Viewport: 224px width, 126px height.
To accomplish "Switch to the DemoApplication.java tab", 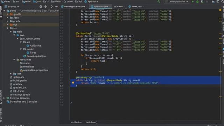I will pyautogui.click(x=73, y=7).
